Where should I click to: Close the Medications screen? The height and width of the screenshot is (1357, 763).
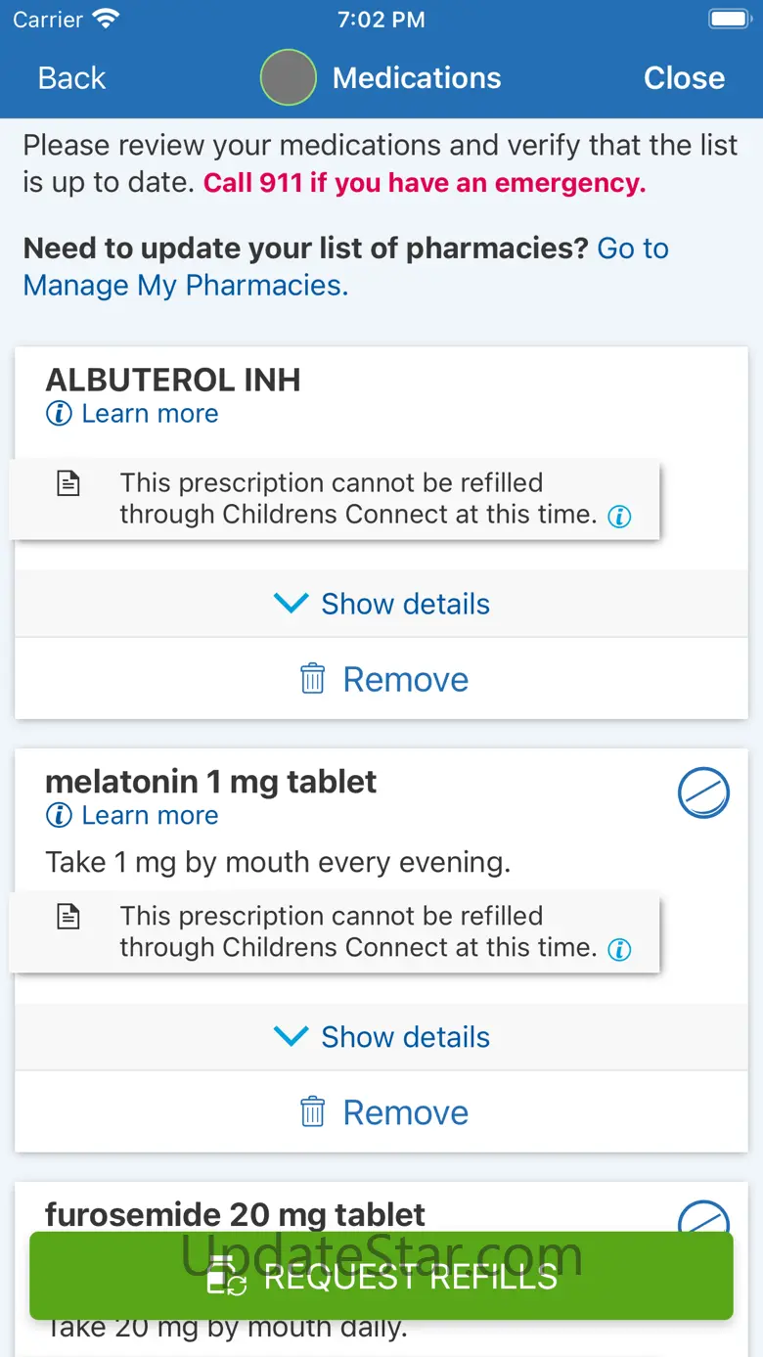(684, 78)
